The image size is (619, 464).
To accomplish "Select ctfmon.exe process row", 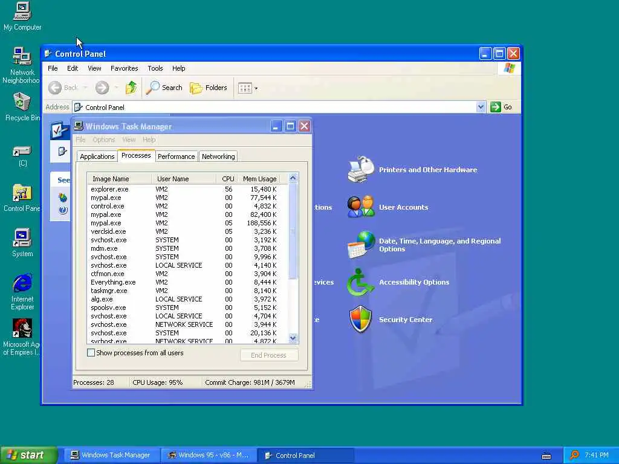I will coord(187,274).
